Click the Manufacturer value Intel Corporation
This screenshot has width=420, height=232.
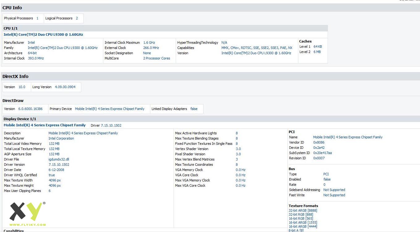(61, 138)
